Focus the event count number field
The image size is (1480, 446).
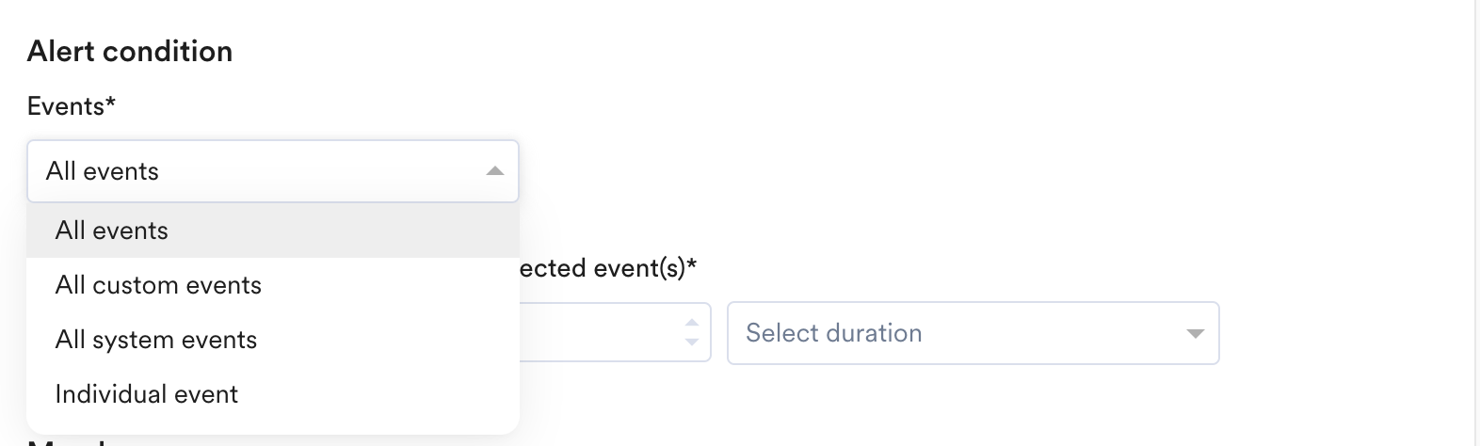603,333
